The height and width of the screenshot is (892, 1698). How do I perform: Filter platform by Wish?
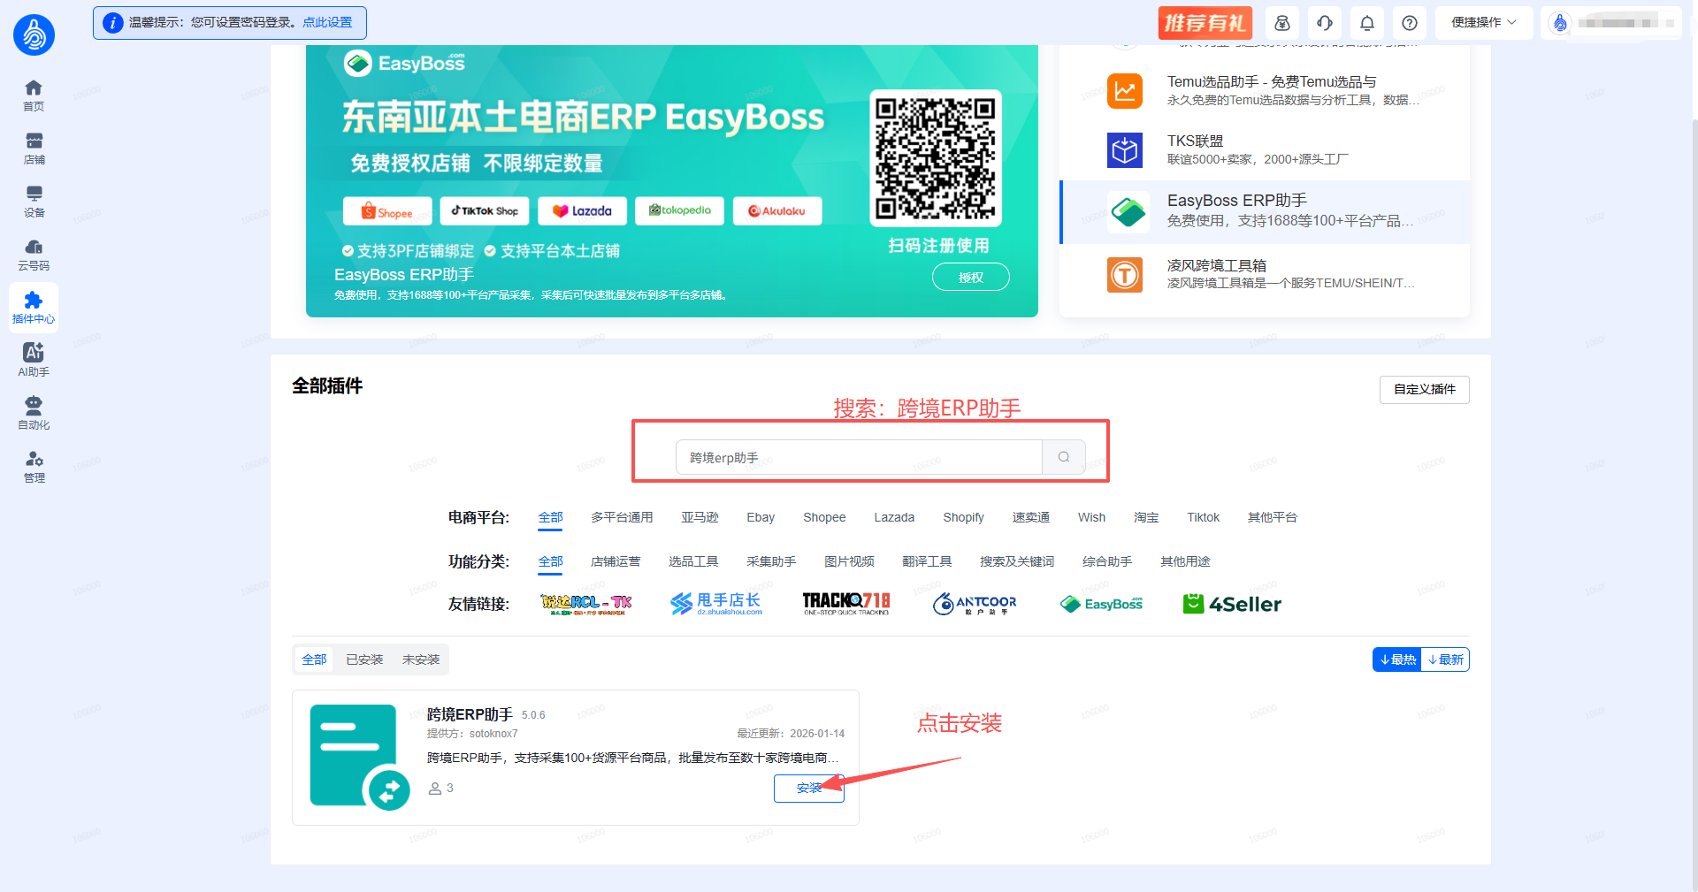pyautogui.click(x=1091, y=517)
